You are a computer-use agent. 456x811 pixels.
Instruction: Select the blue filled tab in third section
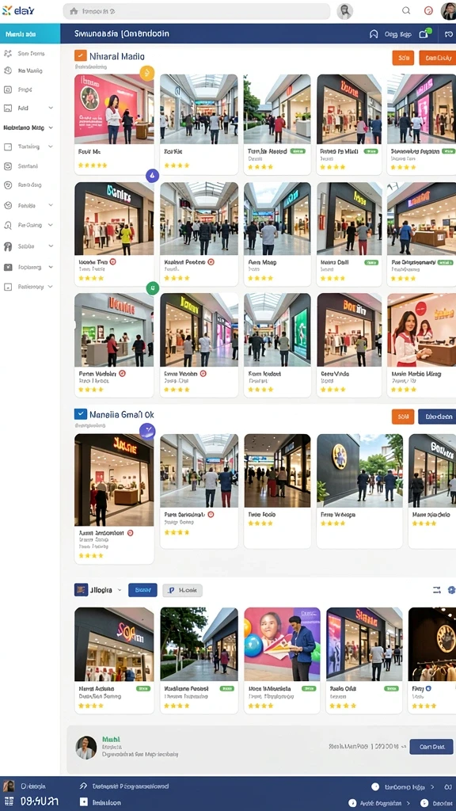(x=142, y=589)
